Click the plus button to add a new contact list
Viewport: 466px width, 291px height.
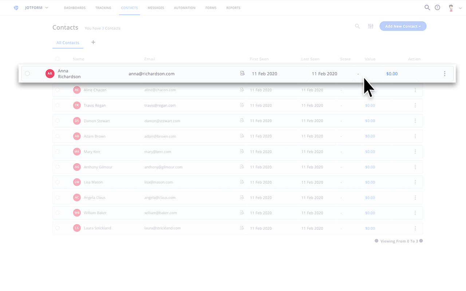click(93, 42)
